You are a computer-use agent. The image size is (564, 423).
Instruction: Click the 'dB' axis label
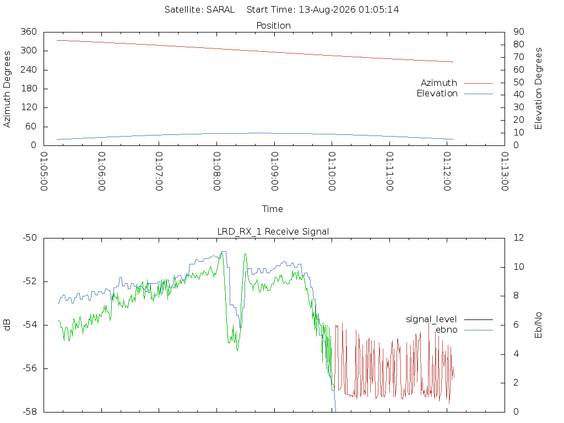7,325
